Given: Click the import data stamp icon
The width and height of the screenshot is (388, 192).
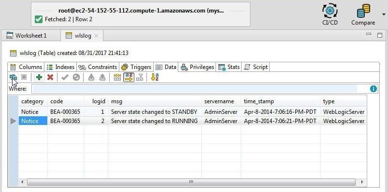Looking at the screenshot, I should point(91,77).
